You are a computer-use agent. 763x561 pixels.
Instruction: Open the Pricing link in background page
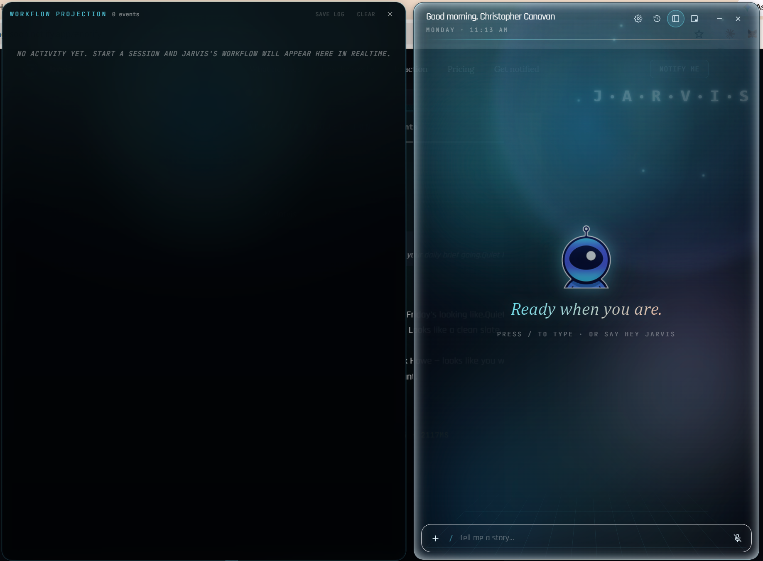point(461,69)
